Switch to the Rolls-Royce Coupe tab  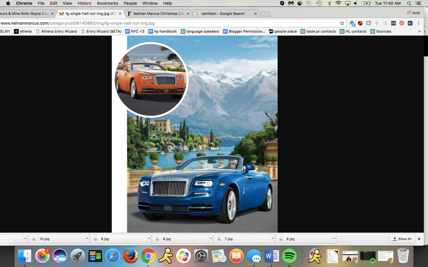coord(27,13)
